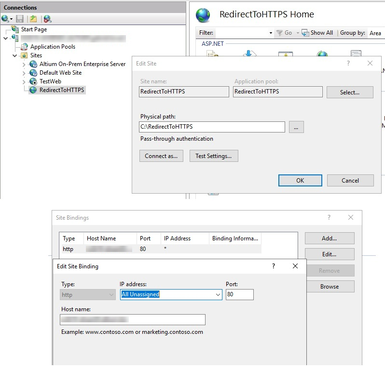Screen dimensions: 385x370
Task: Select the Sites folder
Action: (x=36, y=55)
